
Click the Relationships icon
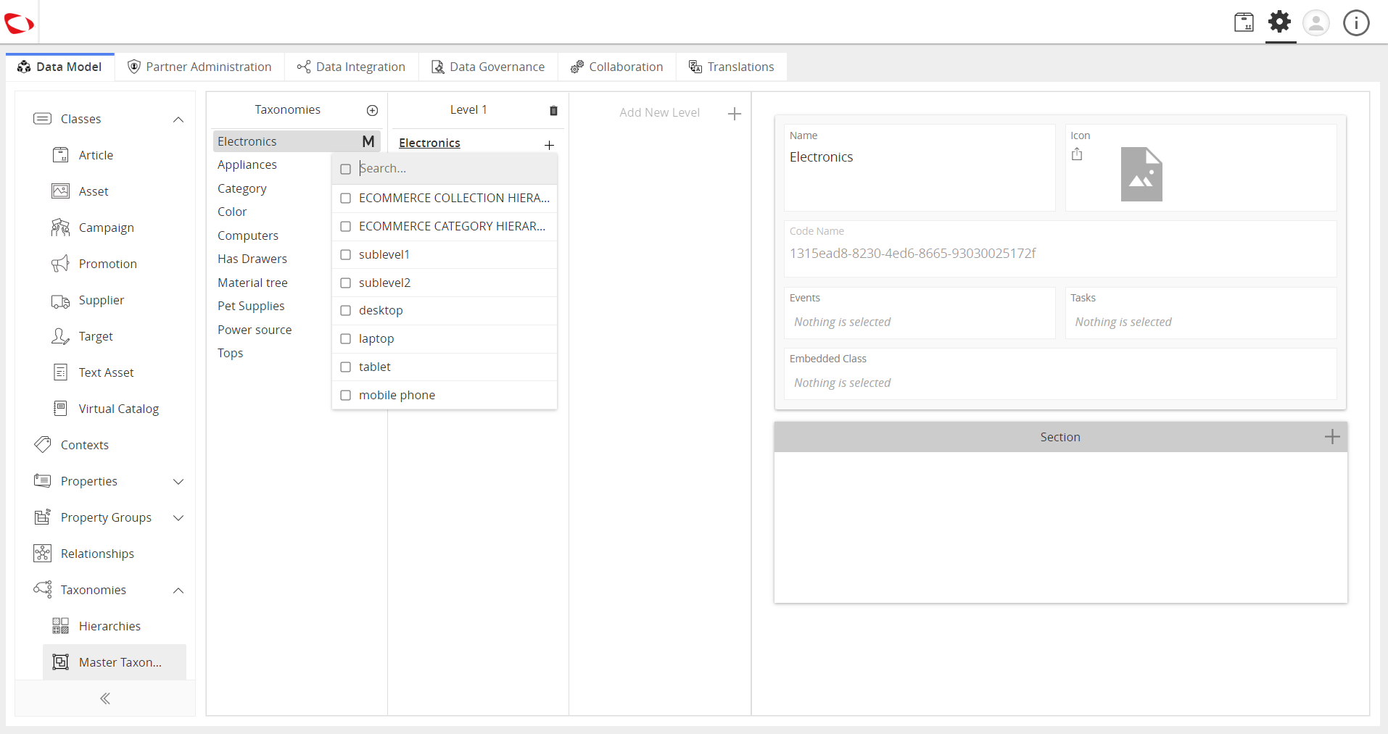[x=43, y=554]
